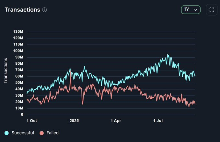
Task: Click the 50M y-axis label
Action: (19, 82)
